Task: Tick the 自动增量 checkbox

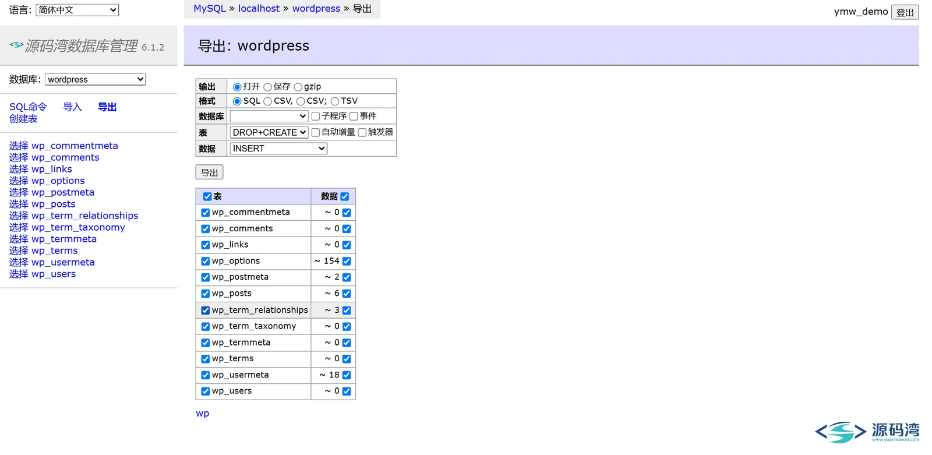Action: click(x=315, y=132)
